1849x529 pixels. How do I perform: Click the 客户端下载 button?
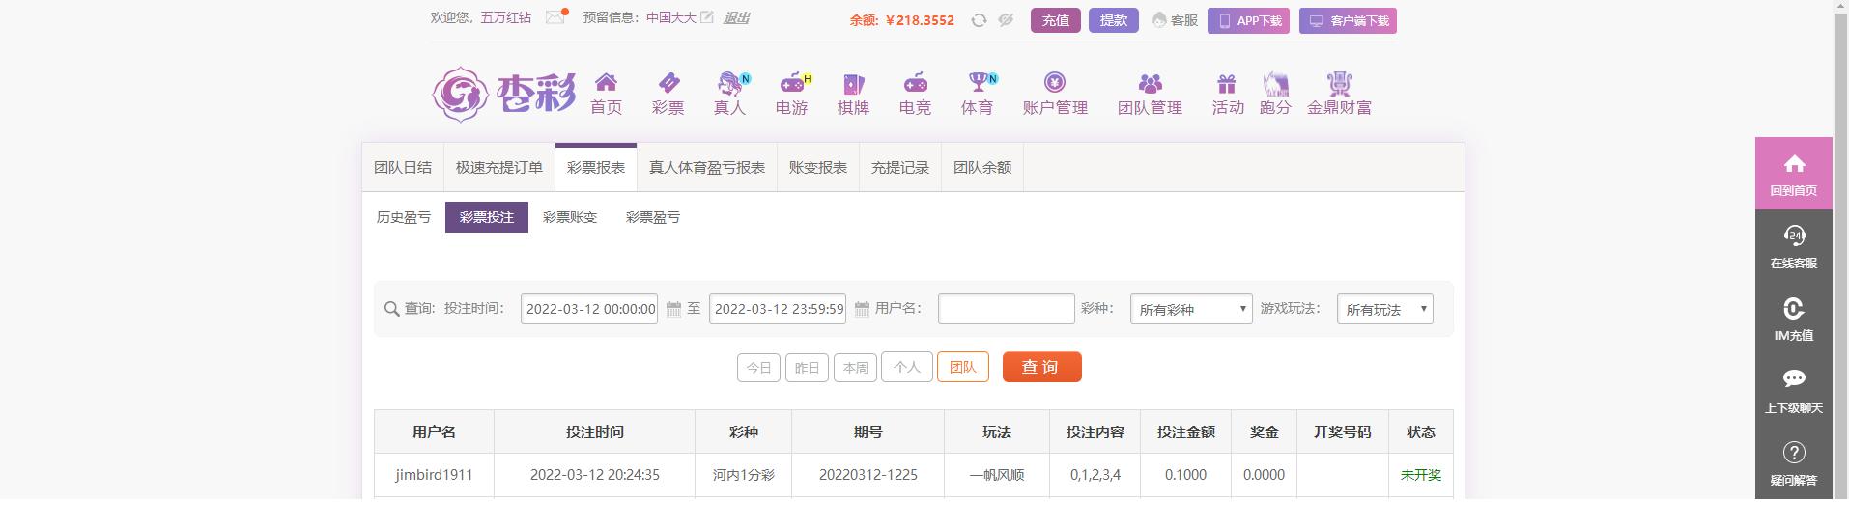[x=1348, y=20]
